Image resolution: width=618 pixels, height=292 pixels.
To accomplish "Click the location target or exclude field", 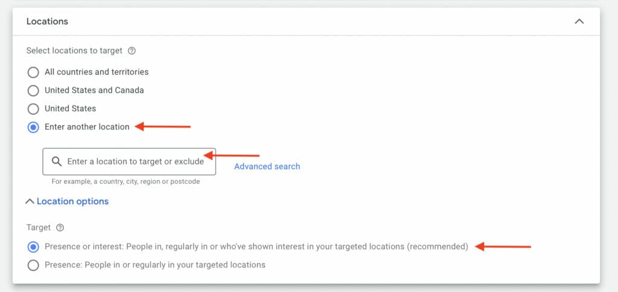I will (129, 161).
